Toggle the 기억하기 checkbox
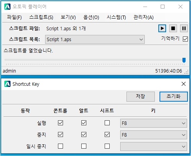This screenshot has height=156, width=191. pos(185,39)
